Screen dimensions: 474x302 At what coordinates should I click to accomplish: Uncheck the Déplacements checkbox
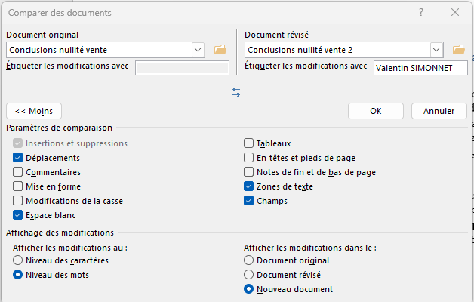pyautogui.click(x=18, y=158)
